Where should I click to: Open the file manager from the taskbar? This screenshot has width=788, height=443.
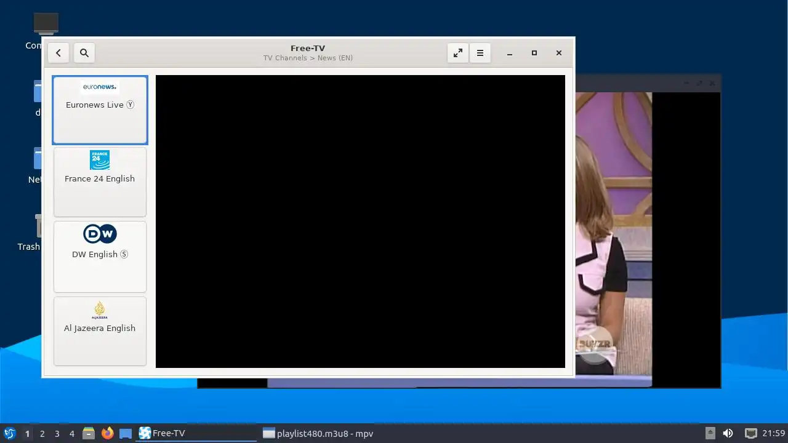89,433
